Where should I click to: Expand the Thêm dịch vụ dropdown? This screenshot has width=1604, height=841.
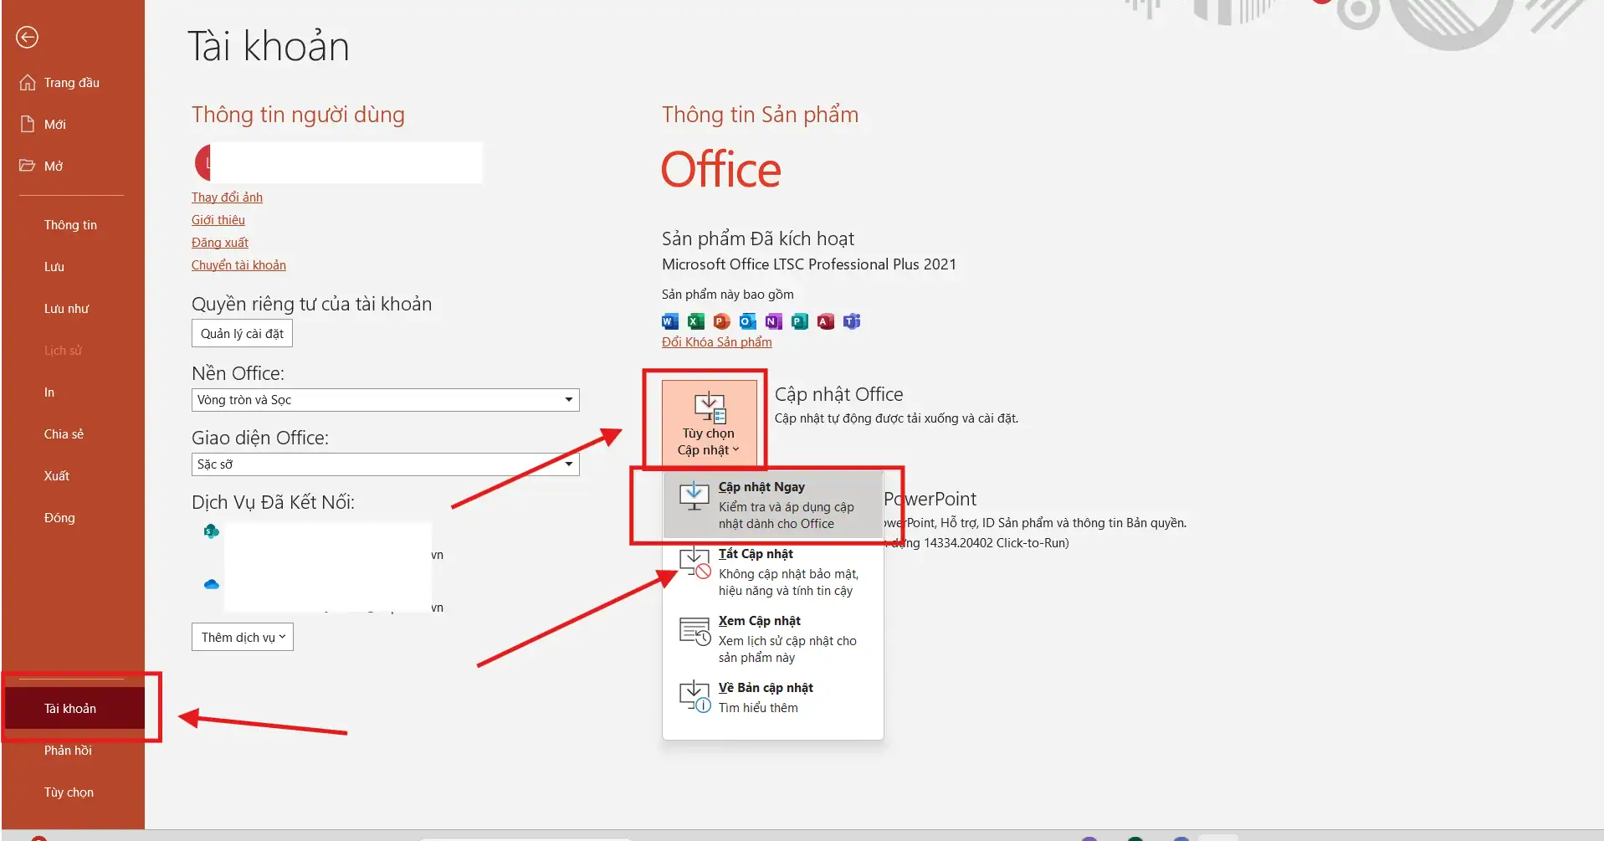pyautogui.click(x=242, y=637)
